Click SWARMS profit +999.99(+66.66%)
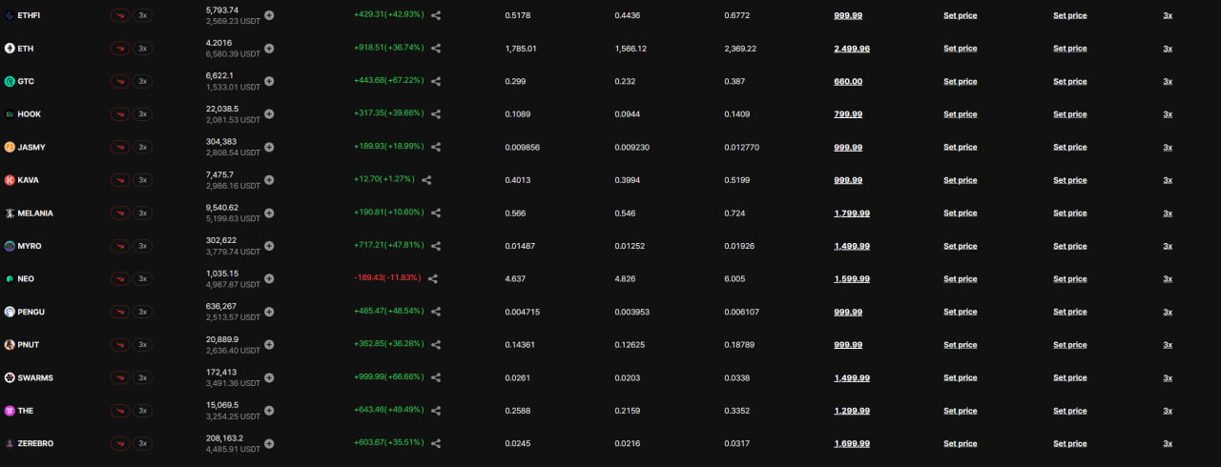Image resolution: width=1221 pixels, height=467 pixels. pyautogui.click(x=388, y=377)
